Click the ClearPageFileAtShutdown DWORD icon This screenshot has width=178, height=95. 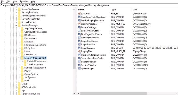tap(79, 17)
